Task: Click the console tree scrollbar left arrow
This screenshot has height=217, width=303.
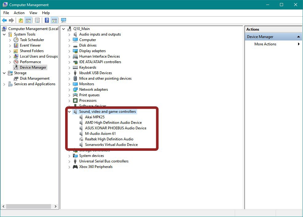Action: pos(3,206)
